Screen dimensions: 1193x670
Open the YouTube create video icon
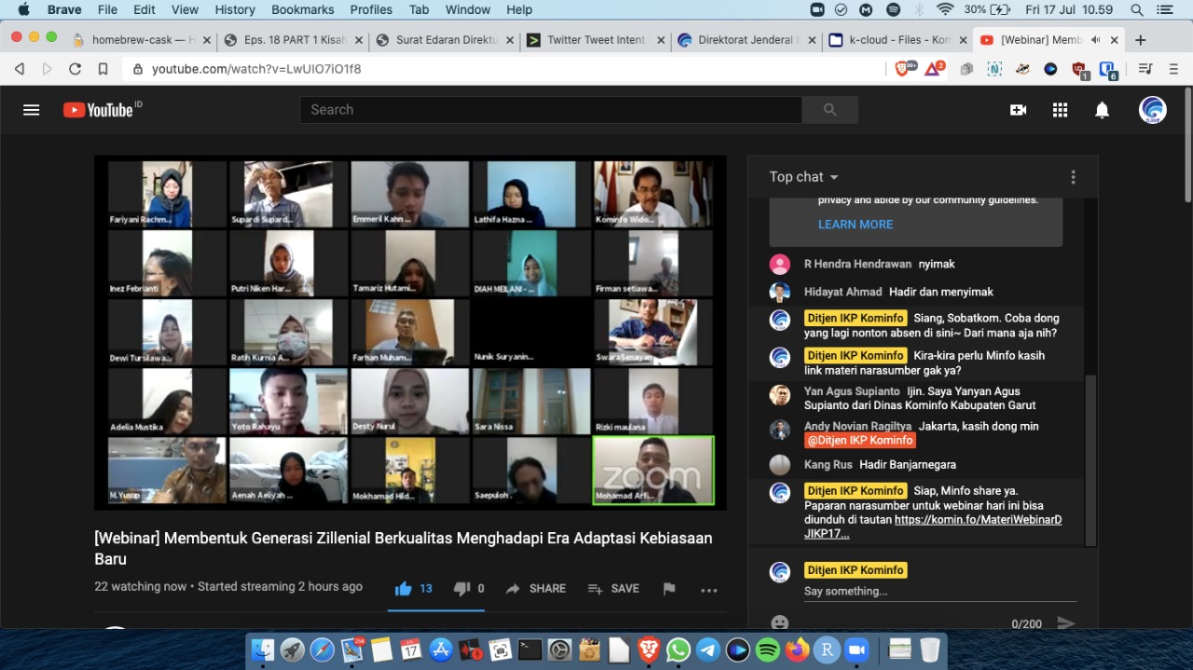click(x=1018, y=109)
